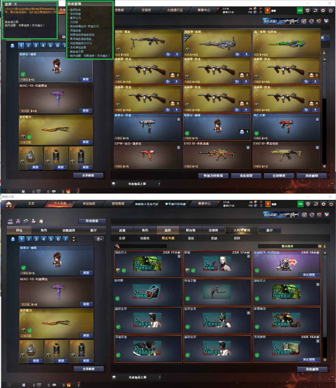Click the scroll down arrow in upper weapon list
This screenshot has width=336, height=388.
tap(324, 166)
